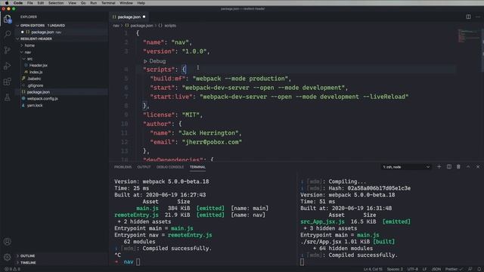Open the Help menu
The height and width of the screenshot is (272, 484).
click(141, 3)
